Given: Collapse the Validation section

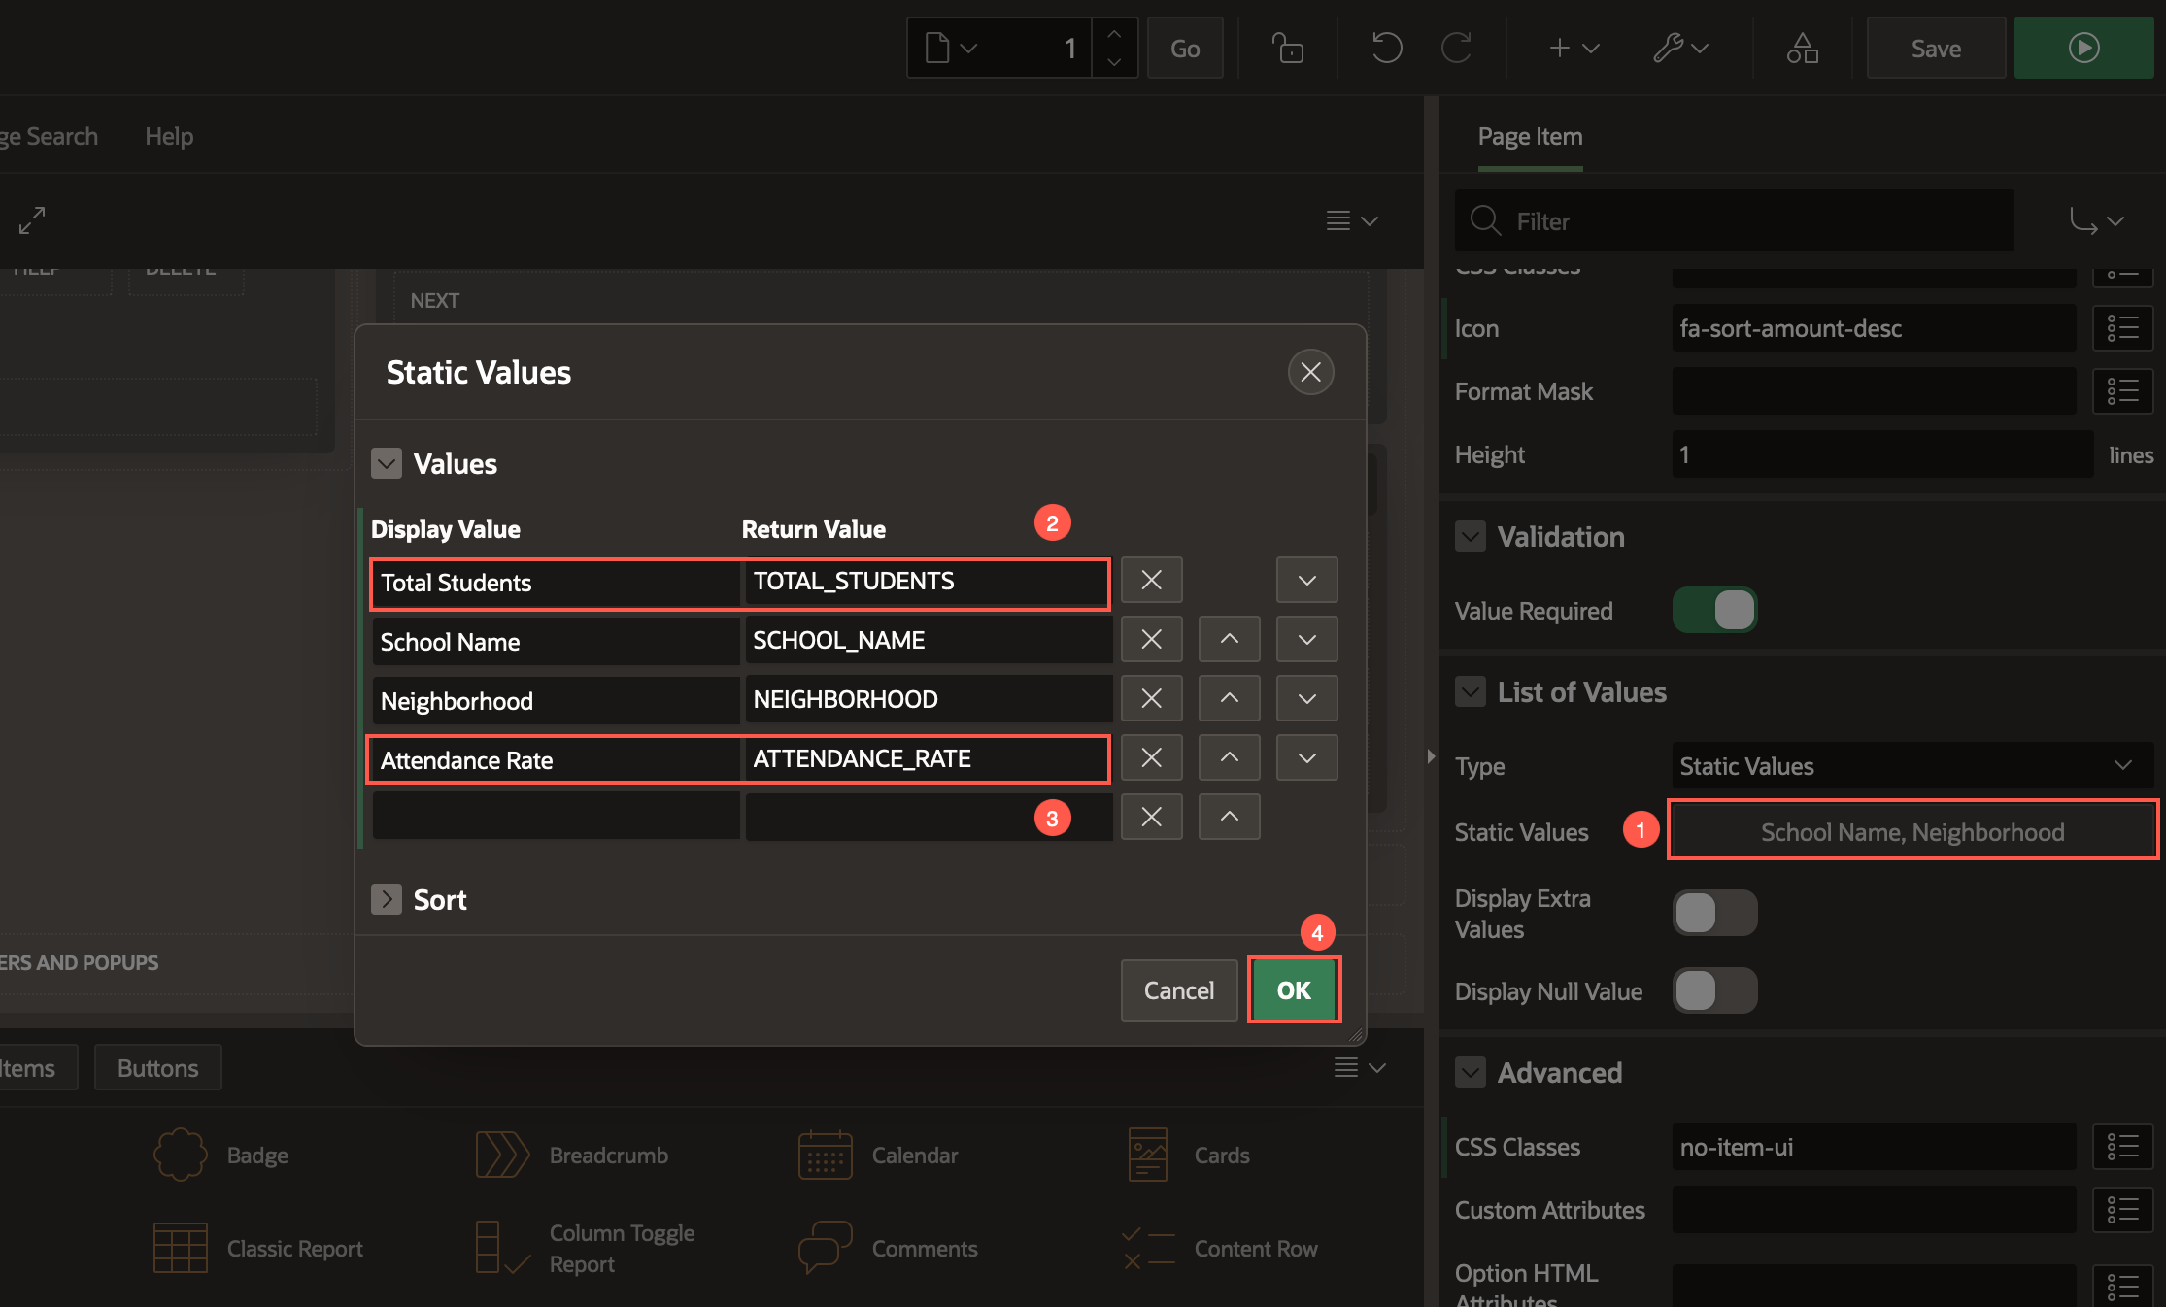Looking at the screenshot, I should click(x=1471, y=536).
